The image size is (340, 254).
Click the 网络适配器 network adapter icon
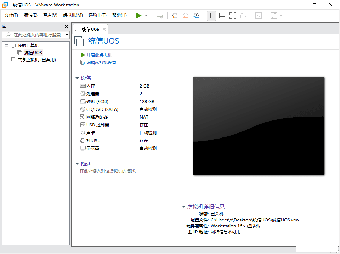point(83,117)
